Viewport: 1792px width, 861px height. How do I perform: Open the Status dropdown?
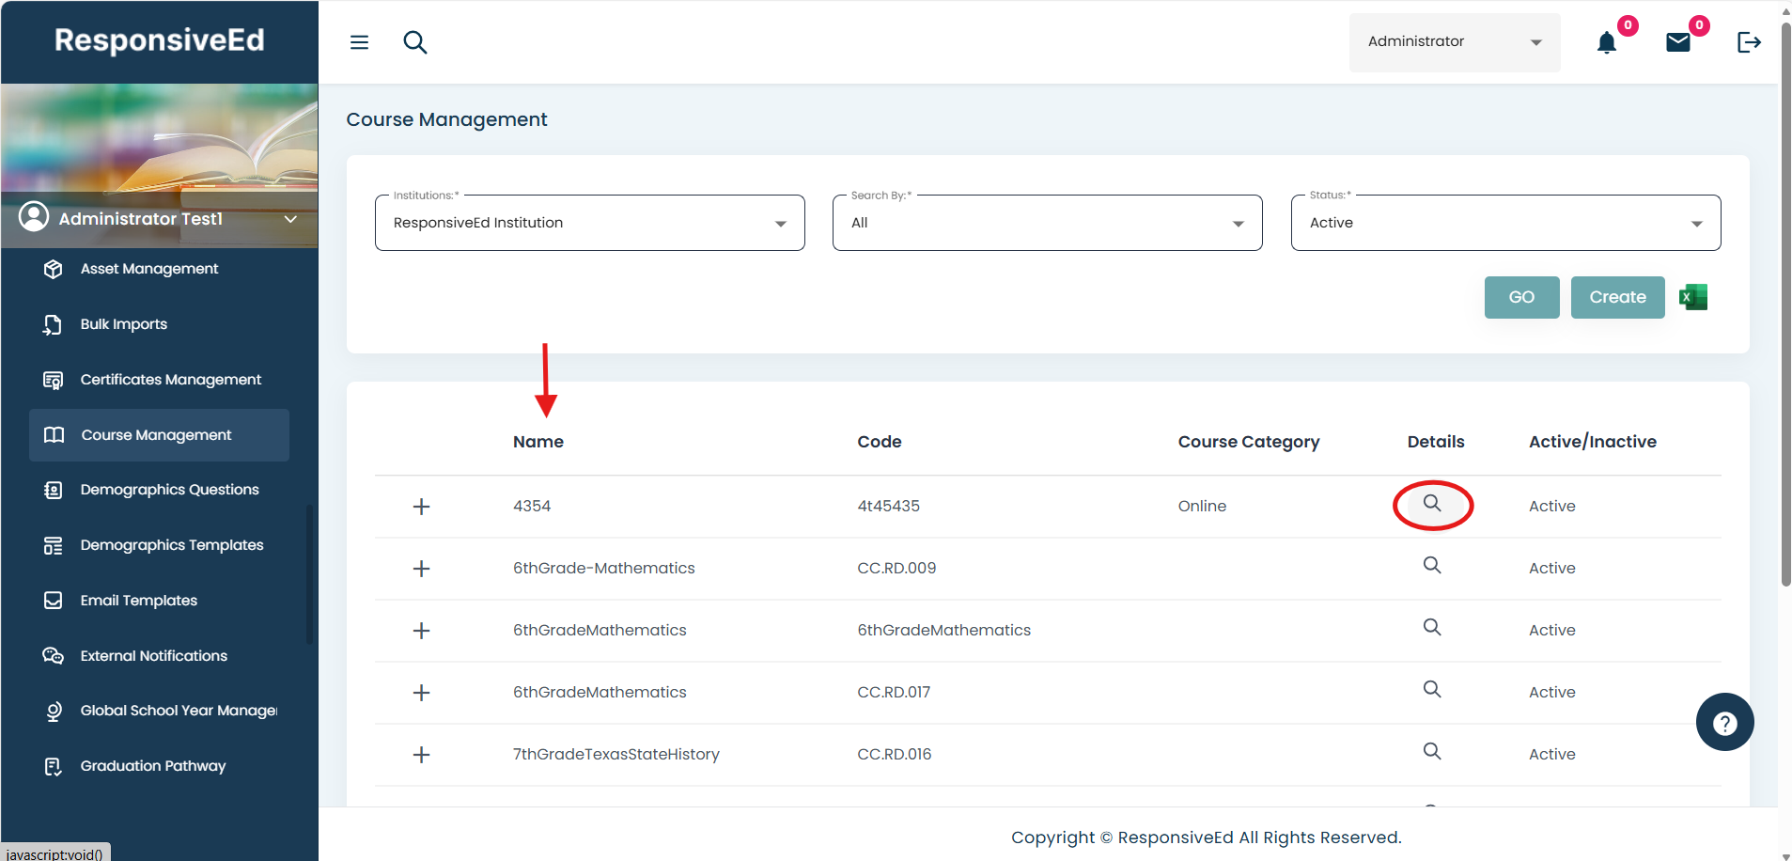pos(1505,223)
